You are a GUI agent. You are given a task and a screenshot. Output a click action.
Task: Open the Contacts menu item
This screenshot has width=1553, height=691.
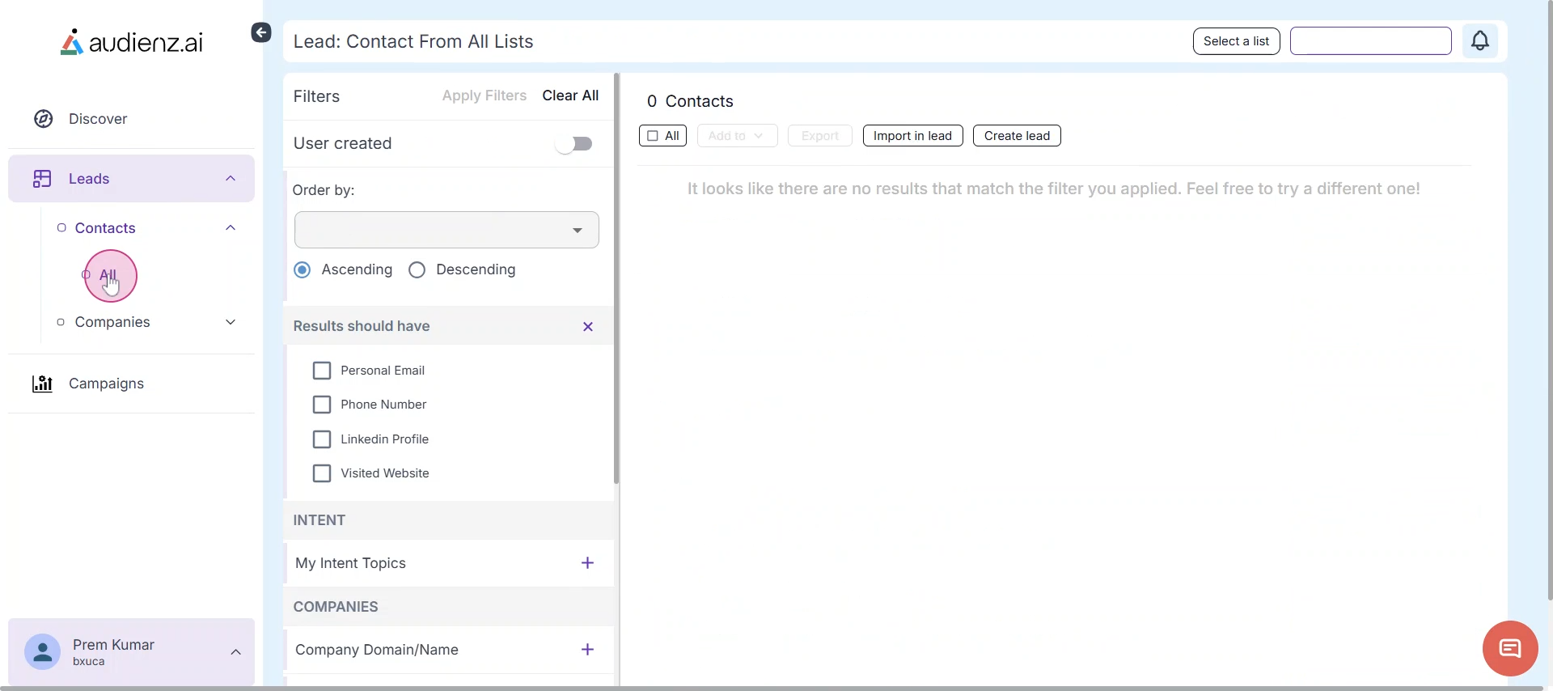click(105, 228)
